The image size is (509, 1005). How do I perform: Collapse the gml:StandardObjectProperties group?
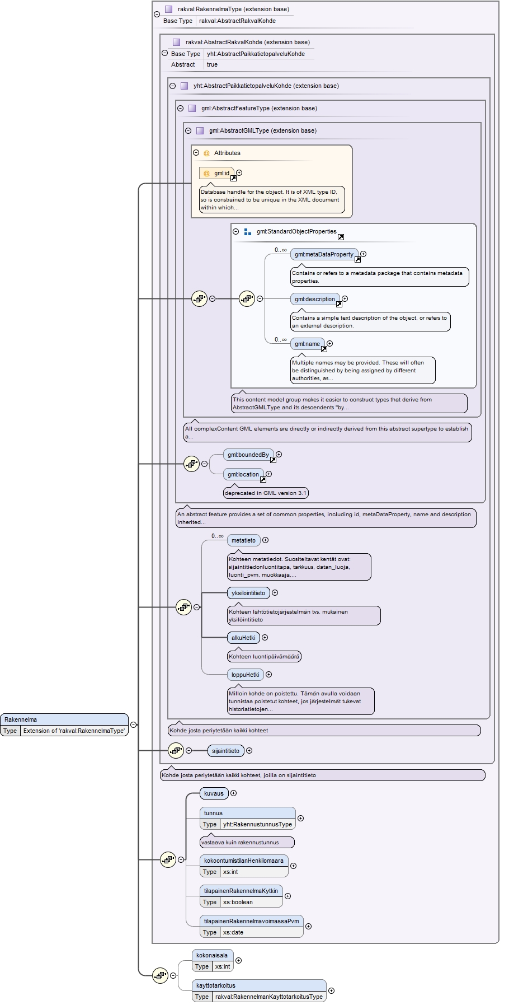(235, 231)
